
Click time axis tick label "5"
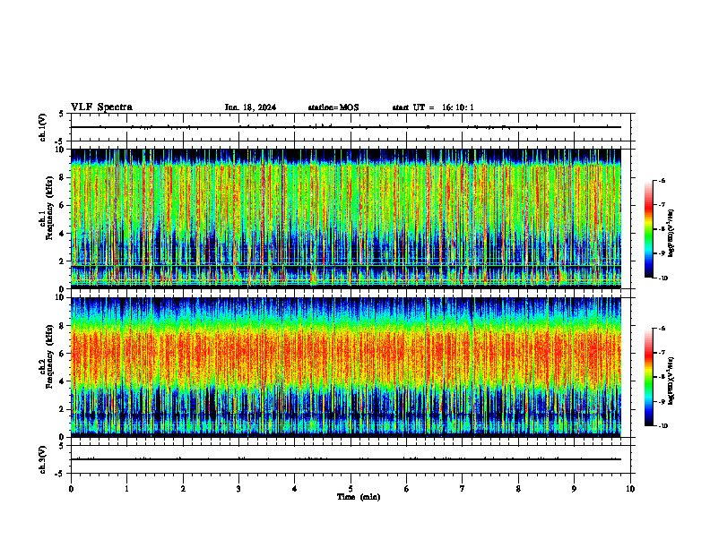(x=351, y=489)
